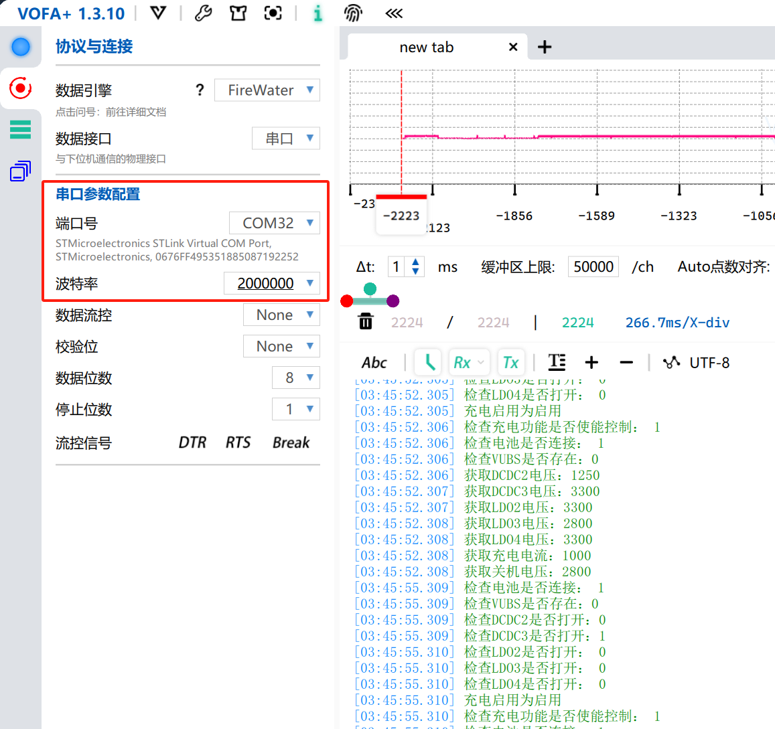
Task: Toggle the Abc text display mode
Action: tap(374, 363)
